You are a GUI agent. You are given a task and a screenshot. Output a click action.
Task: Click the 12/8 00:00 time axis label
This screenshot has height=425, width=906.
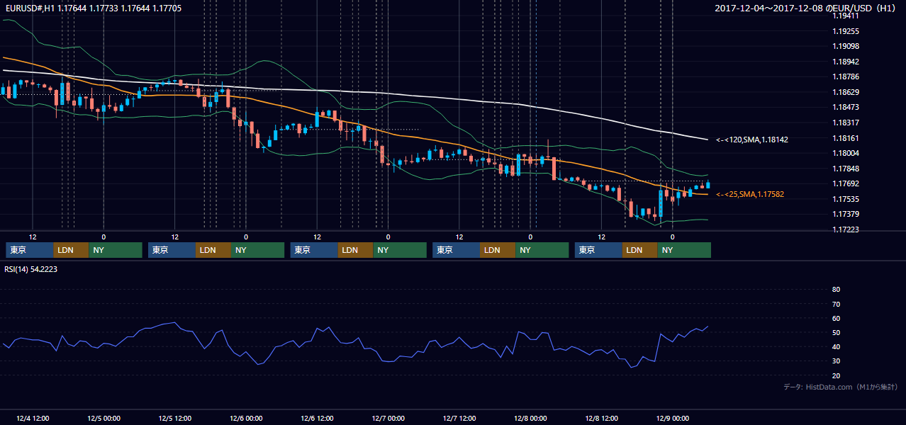[x=530, y=419]
